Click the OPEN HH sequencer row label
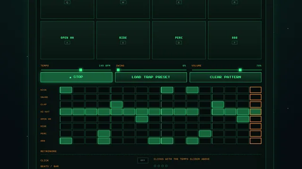 pos(46,119)
